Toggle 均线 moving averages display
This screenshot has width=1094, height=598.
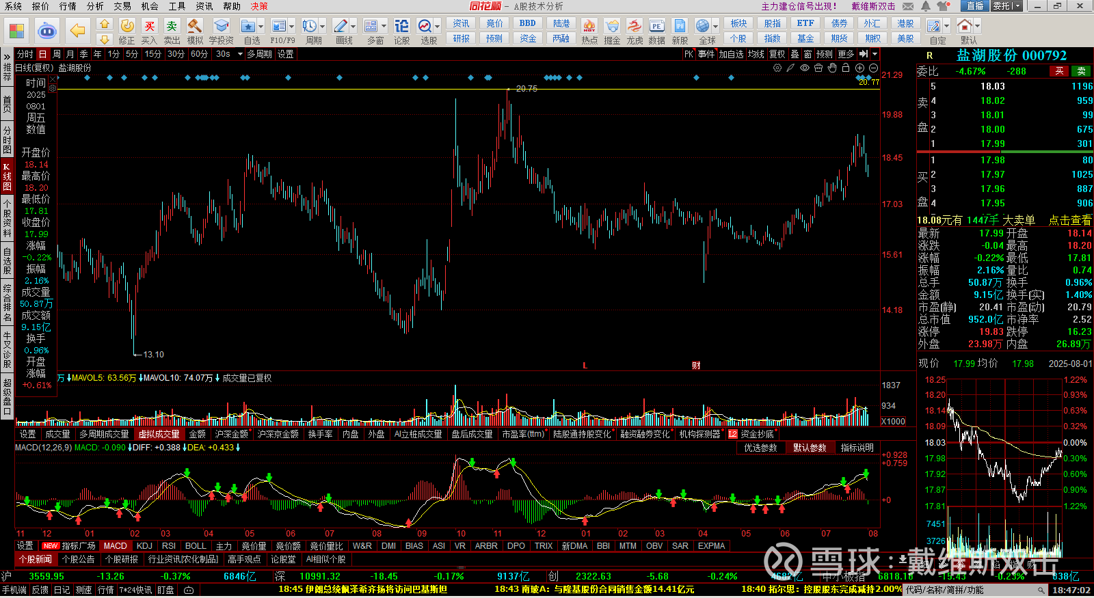(x=756, y=54)
